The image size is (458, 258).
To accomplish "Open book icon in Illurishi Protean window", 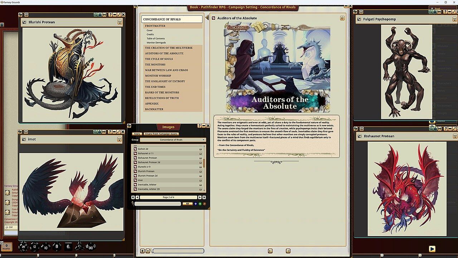I will tap(26, 15).
